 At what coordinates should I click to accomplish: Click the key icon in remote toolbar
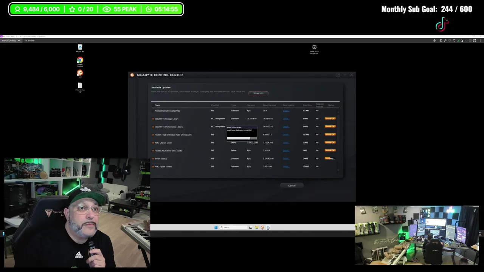pos(445,40)
